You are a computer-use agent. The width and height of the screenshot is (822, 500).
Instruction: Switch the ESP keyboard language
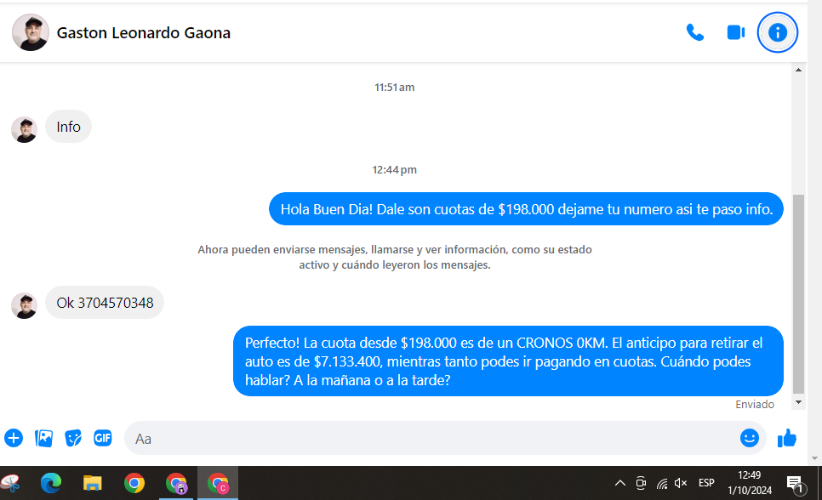tap(706, 483)
